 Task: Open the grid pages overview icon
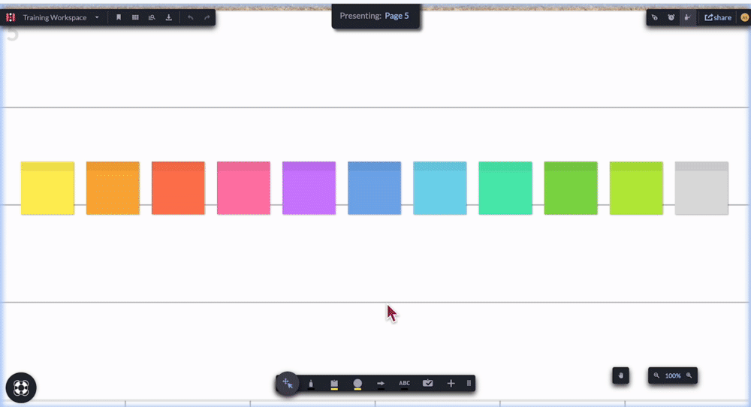tap(135, 18)
